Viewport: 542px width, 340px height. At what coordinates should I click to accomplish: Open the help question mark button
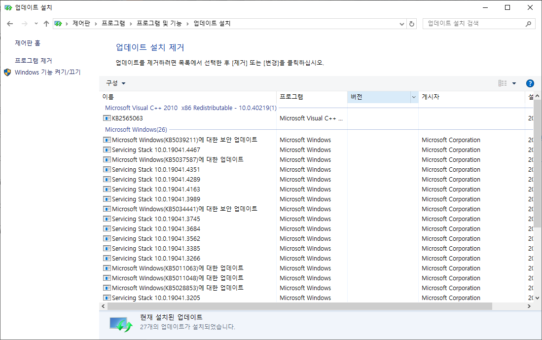point(530,83)
